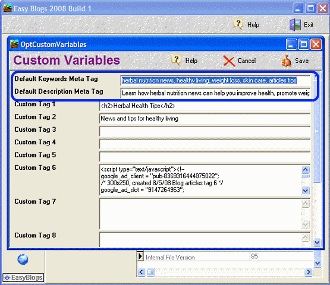The image size is (330, 285).
Task: Click the empty Custom Tag 3 field
Action: 205,131
